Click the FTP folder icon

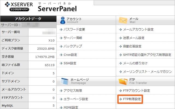[x=123, y=81]
